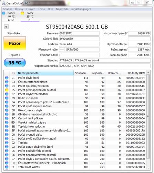
Task: Click status orb for Počet neopravitelných sektorů
Action: pyautogui.click(x=7, y=155)
